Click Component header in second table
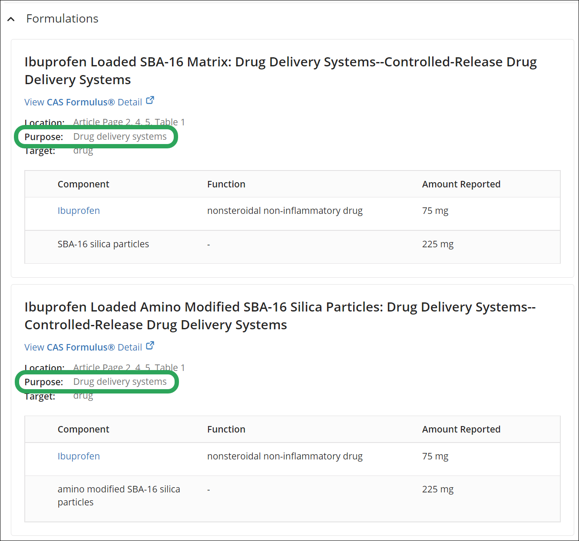This screenshot has width=579, height=541. (83, 429)
